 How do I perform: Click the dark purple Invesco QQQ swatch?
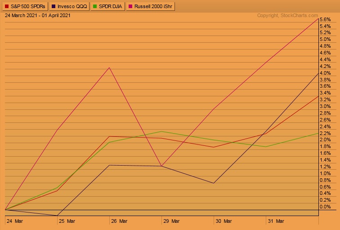coord(54,6)
